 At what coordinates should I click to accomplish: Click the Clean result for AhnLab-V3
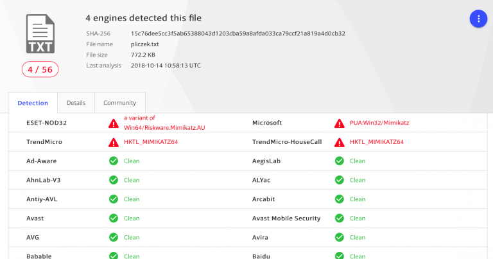coord(132,180)
